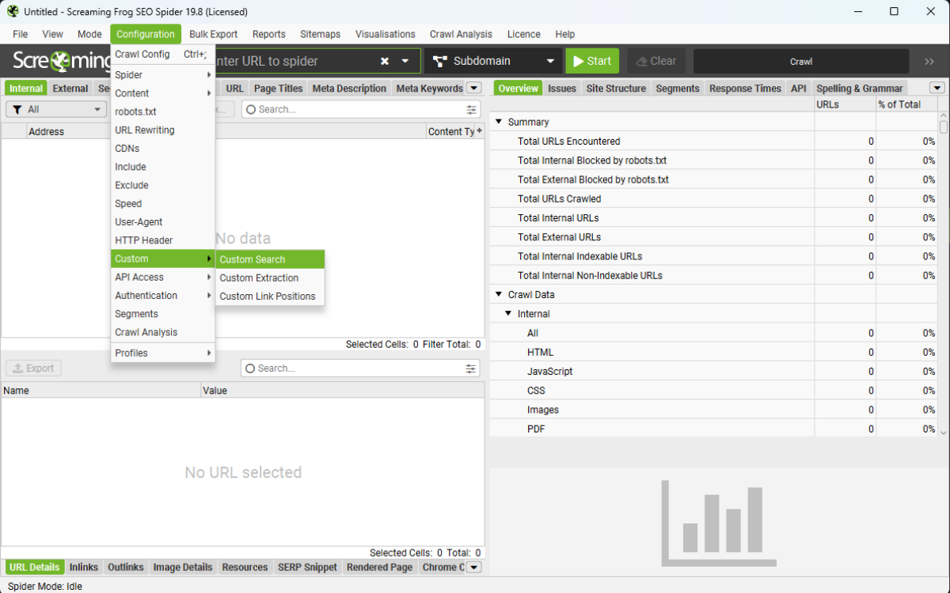Open the URL history dropdown arrow

pos(405,62)
